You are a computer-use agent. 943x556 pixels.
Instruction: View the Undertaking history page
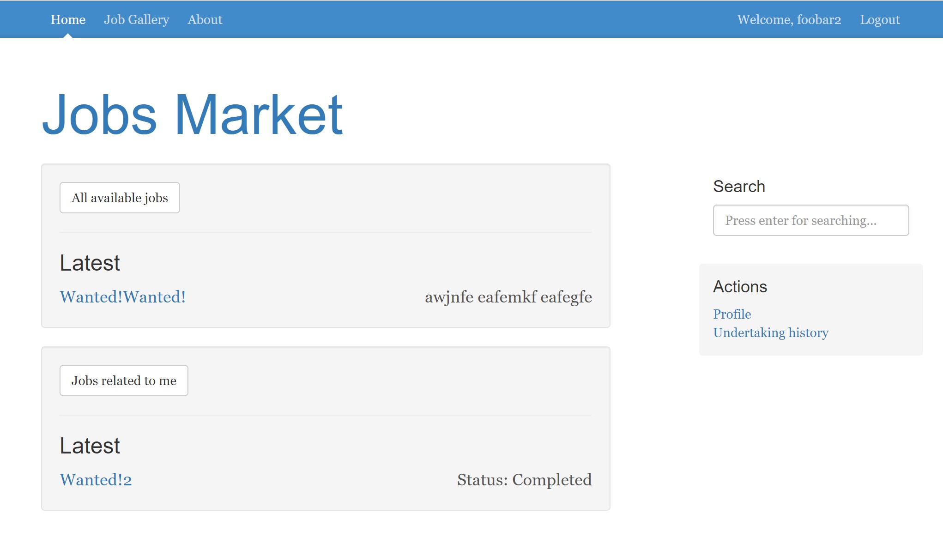click(770, 332)
